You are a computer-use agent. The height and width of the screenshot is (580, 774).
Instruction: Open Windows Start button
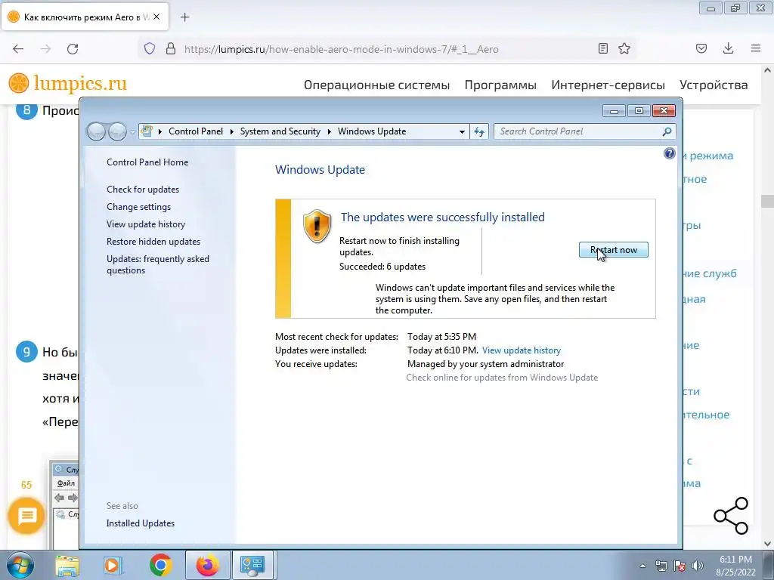pyautogui.click(x=20, y=565)
